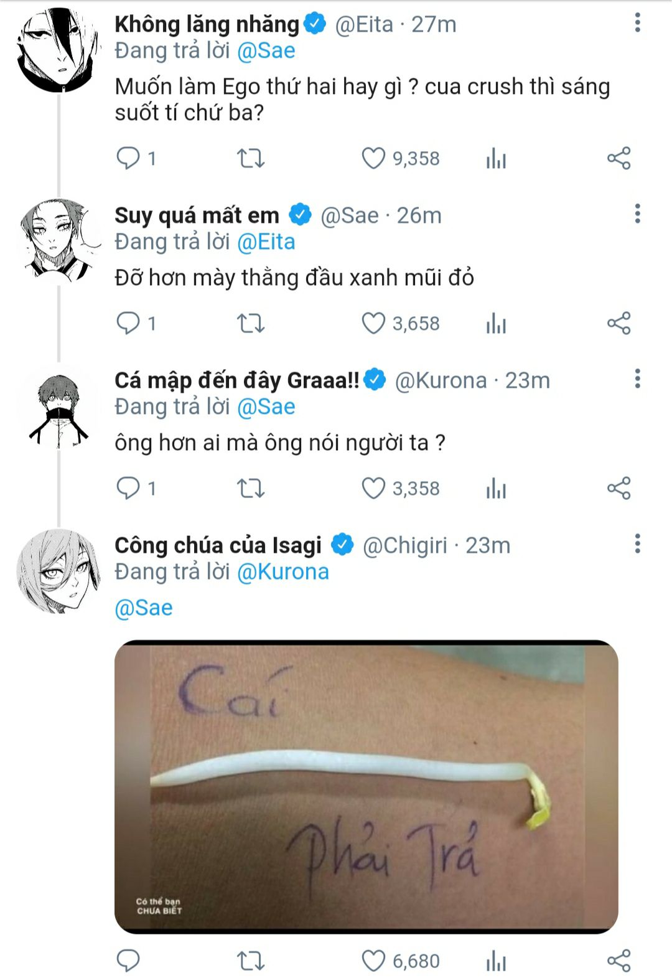This screenshot has width=672, height=978.
Task: Retweet the post by @Eita
Action: 251,158
